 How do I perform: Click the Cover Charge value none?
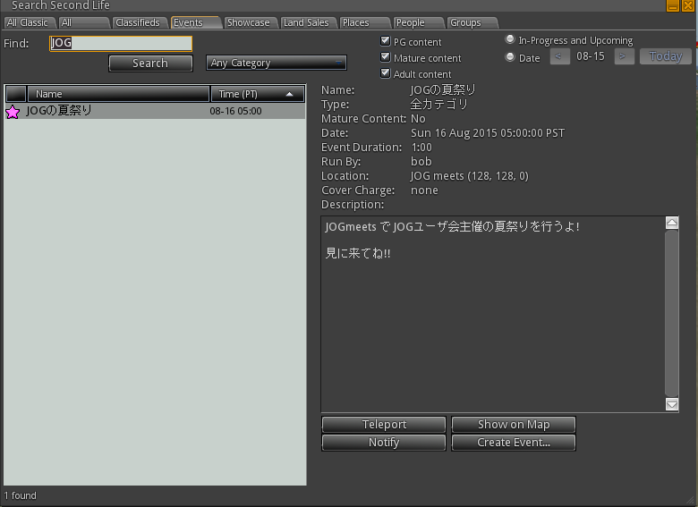tap(424, 190)
